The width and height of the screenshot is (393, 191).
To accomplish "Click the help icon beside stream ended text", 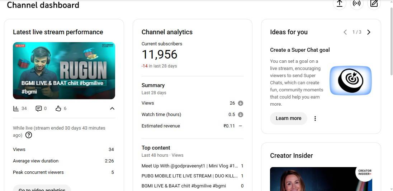I will tap(29, 135).
